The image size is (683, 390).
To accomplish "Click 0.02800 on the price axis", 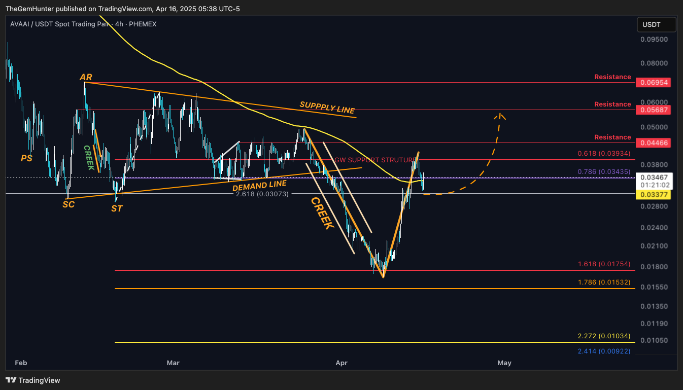I will pos(654,206).
